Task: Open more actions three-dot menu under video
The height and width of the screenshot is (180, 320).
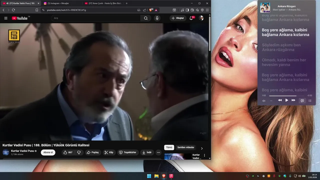Action: [x=158, y=152]
